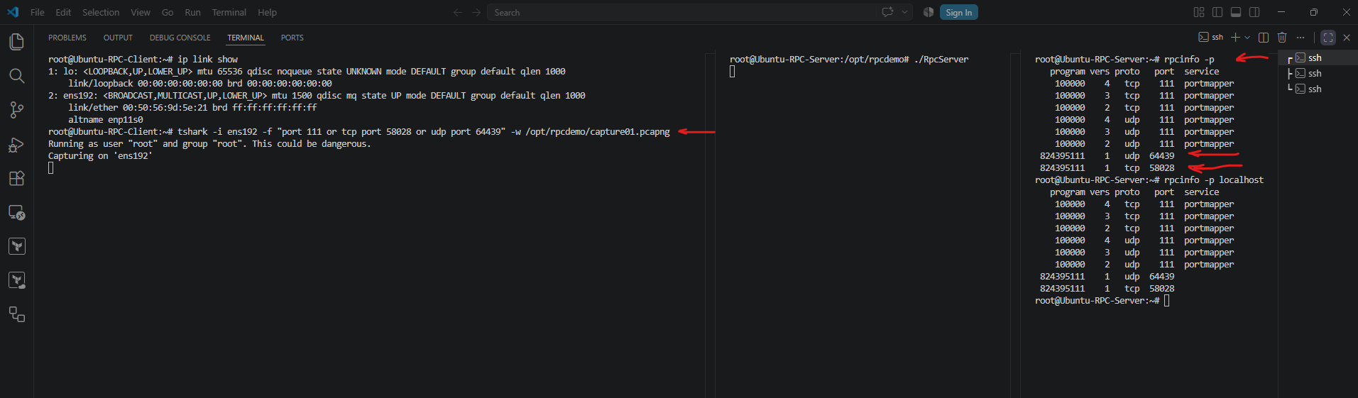The image size is (1358, 398).
Task: Open the Terminal menu
Action: coord(229,12)
